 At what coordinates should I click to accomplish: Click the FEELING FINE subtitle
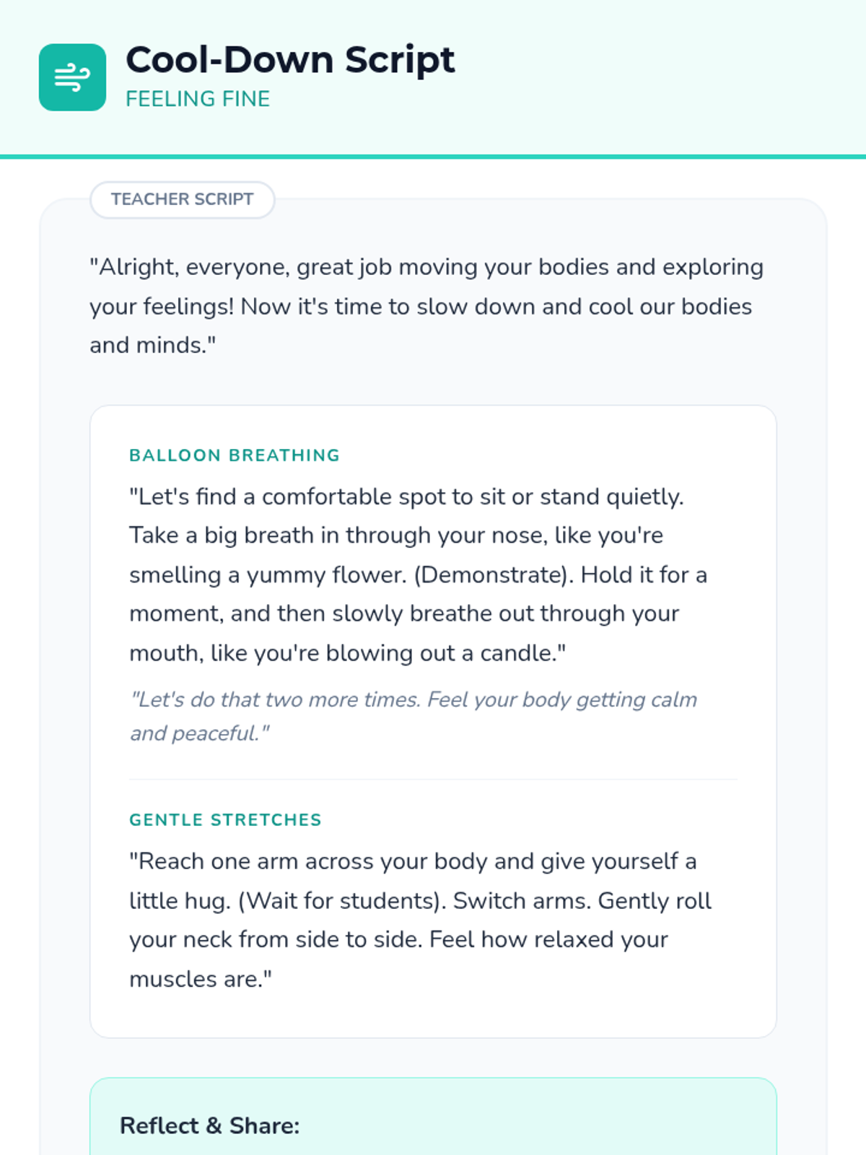(198, 99)
